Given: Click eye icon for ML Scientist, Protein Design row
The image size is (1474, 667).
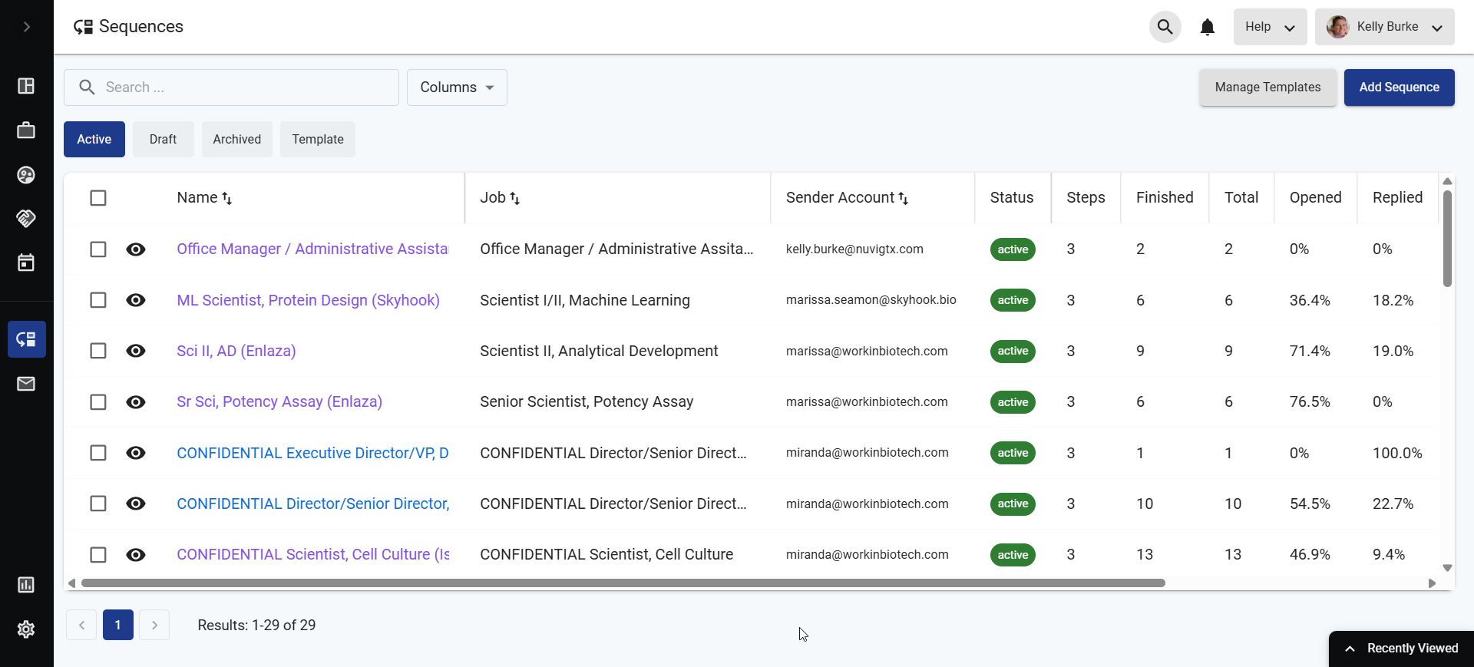Looking at the screenshot, I should 136,300.
